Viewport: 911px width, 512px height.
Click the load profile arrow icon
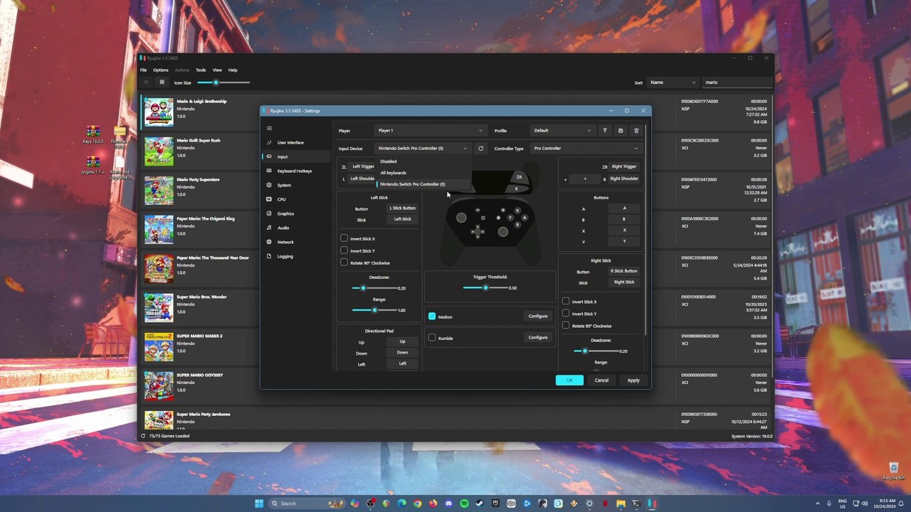coord(605,131)
